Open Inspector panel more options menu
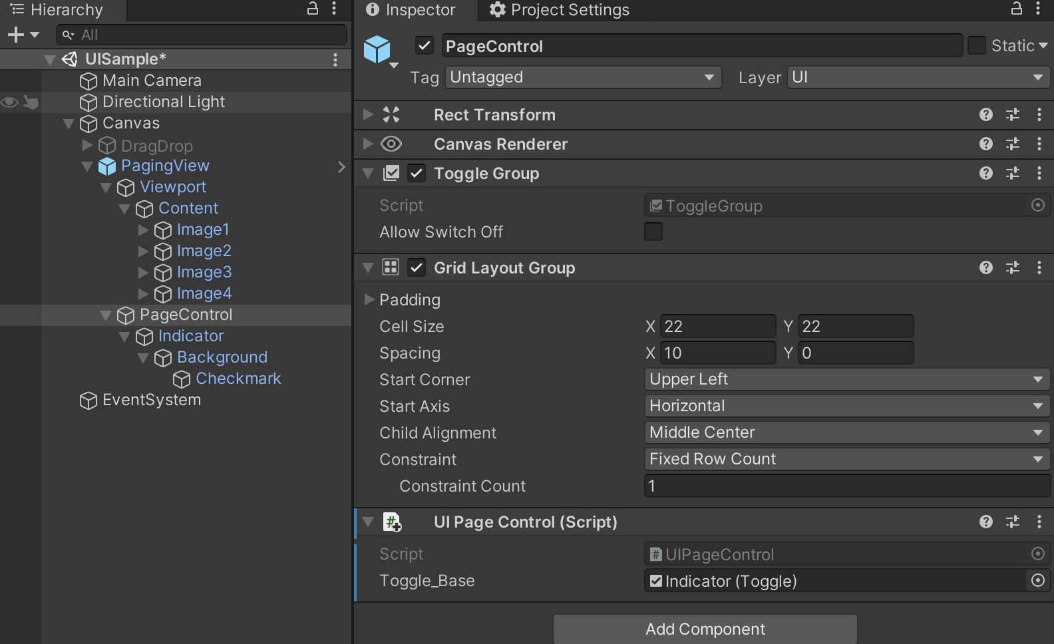1054x644 pixels. 1038,9
